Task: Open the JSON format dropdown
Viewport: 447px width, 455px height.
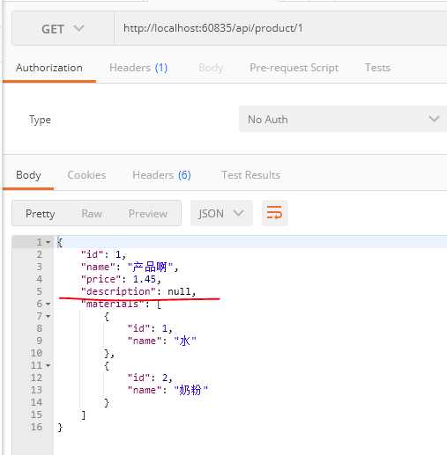Action: (x=221, y=213)
